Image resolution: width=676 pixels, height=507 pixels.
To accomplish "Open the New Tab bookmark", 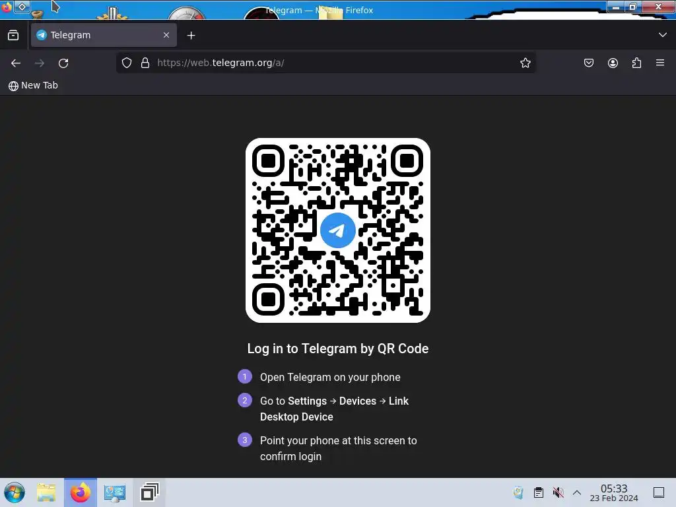I will 33,85.
